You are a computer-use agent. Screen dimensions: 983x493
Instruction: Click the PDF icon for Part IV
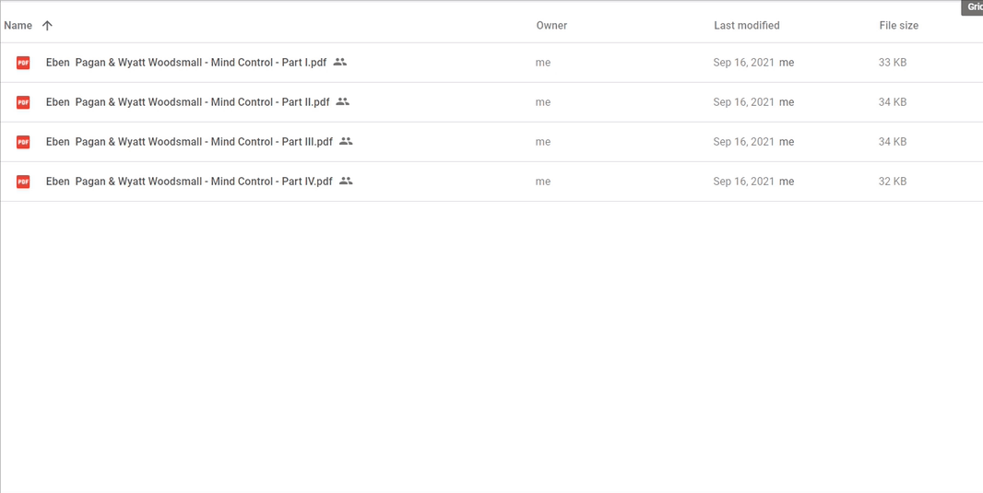pyautogui.click(x=23, y=181)
